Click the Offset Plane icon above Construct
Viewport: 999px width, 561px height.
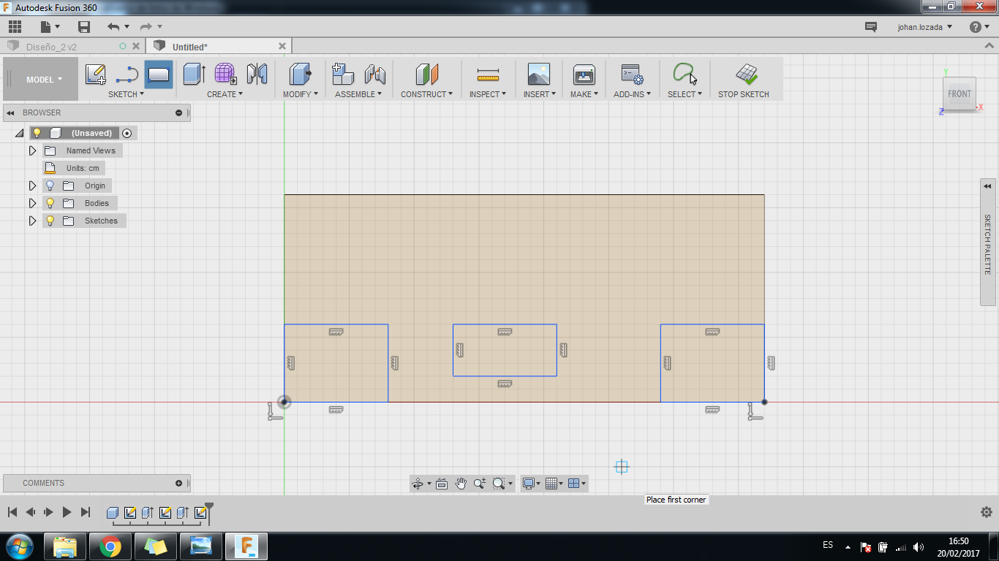pyautogui.click(x=426, y=74)
